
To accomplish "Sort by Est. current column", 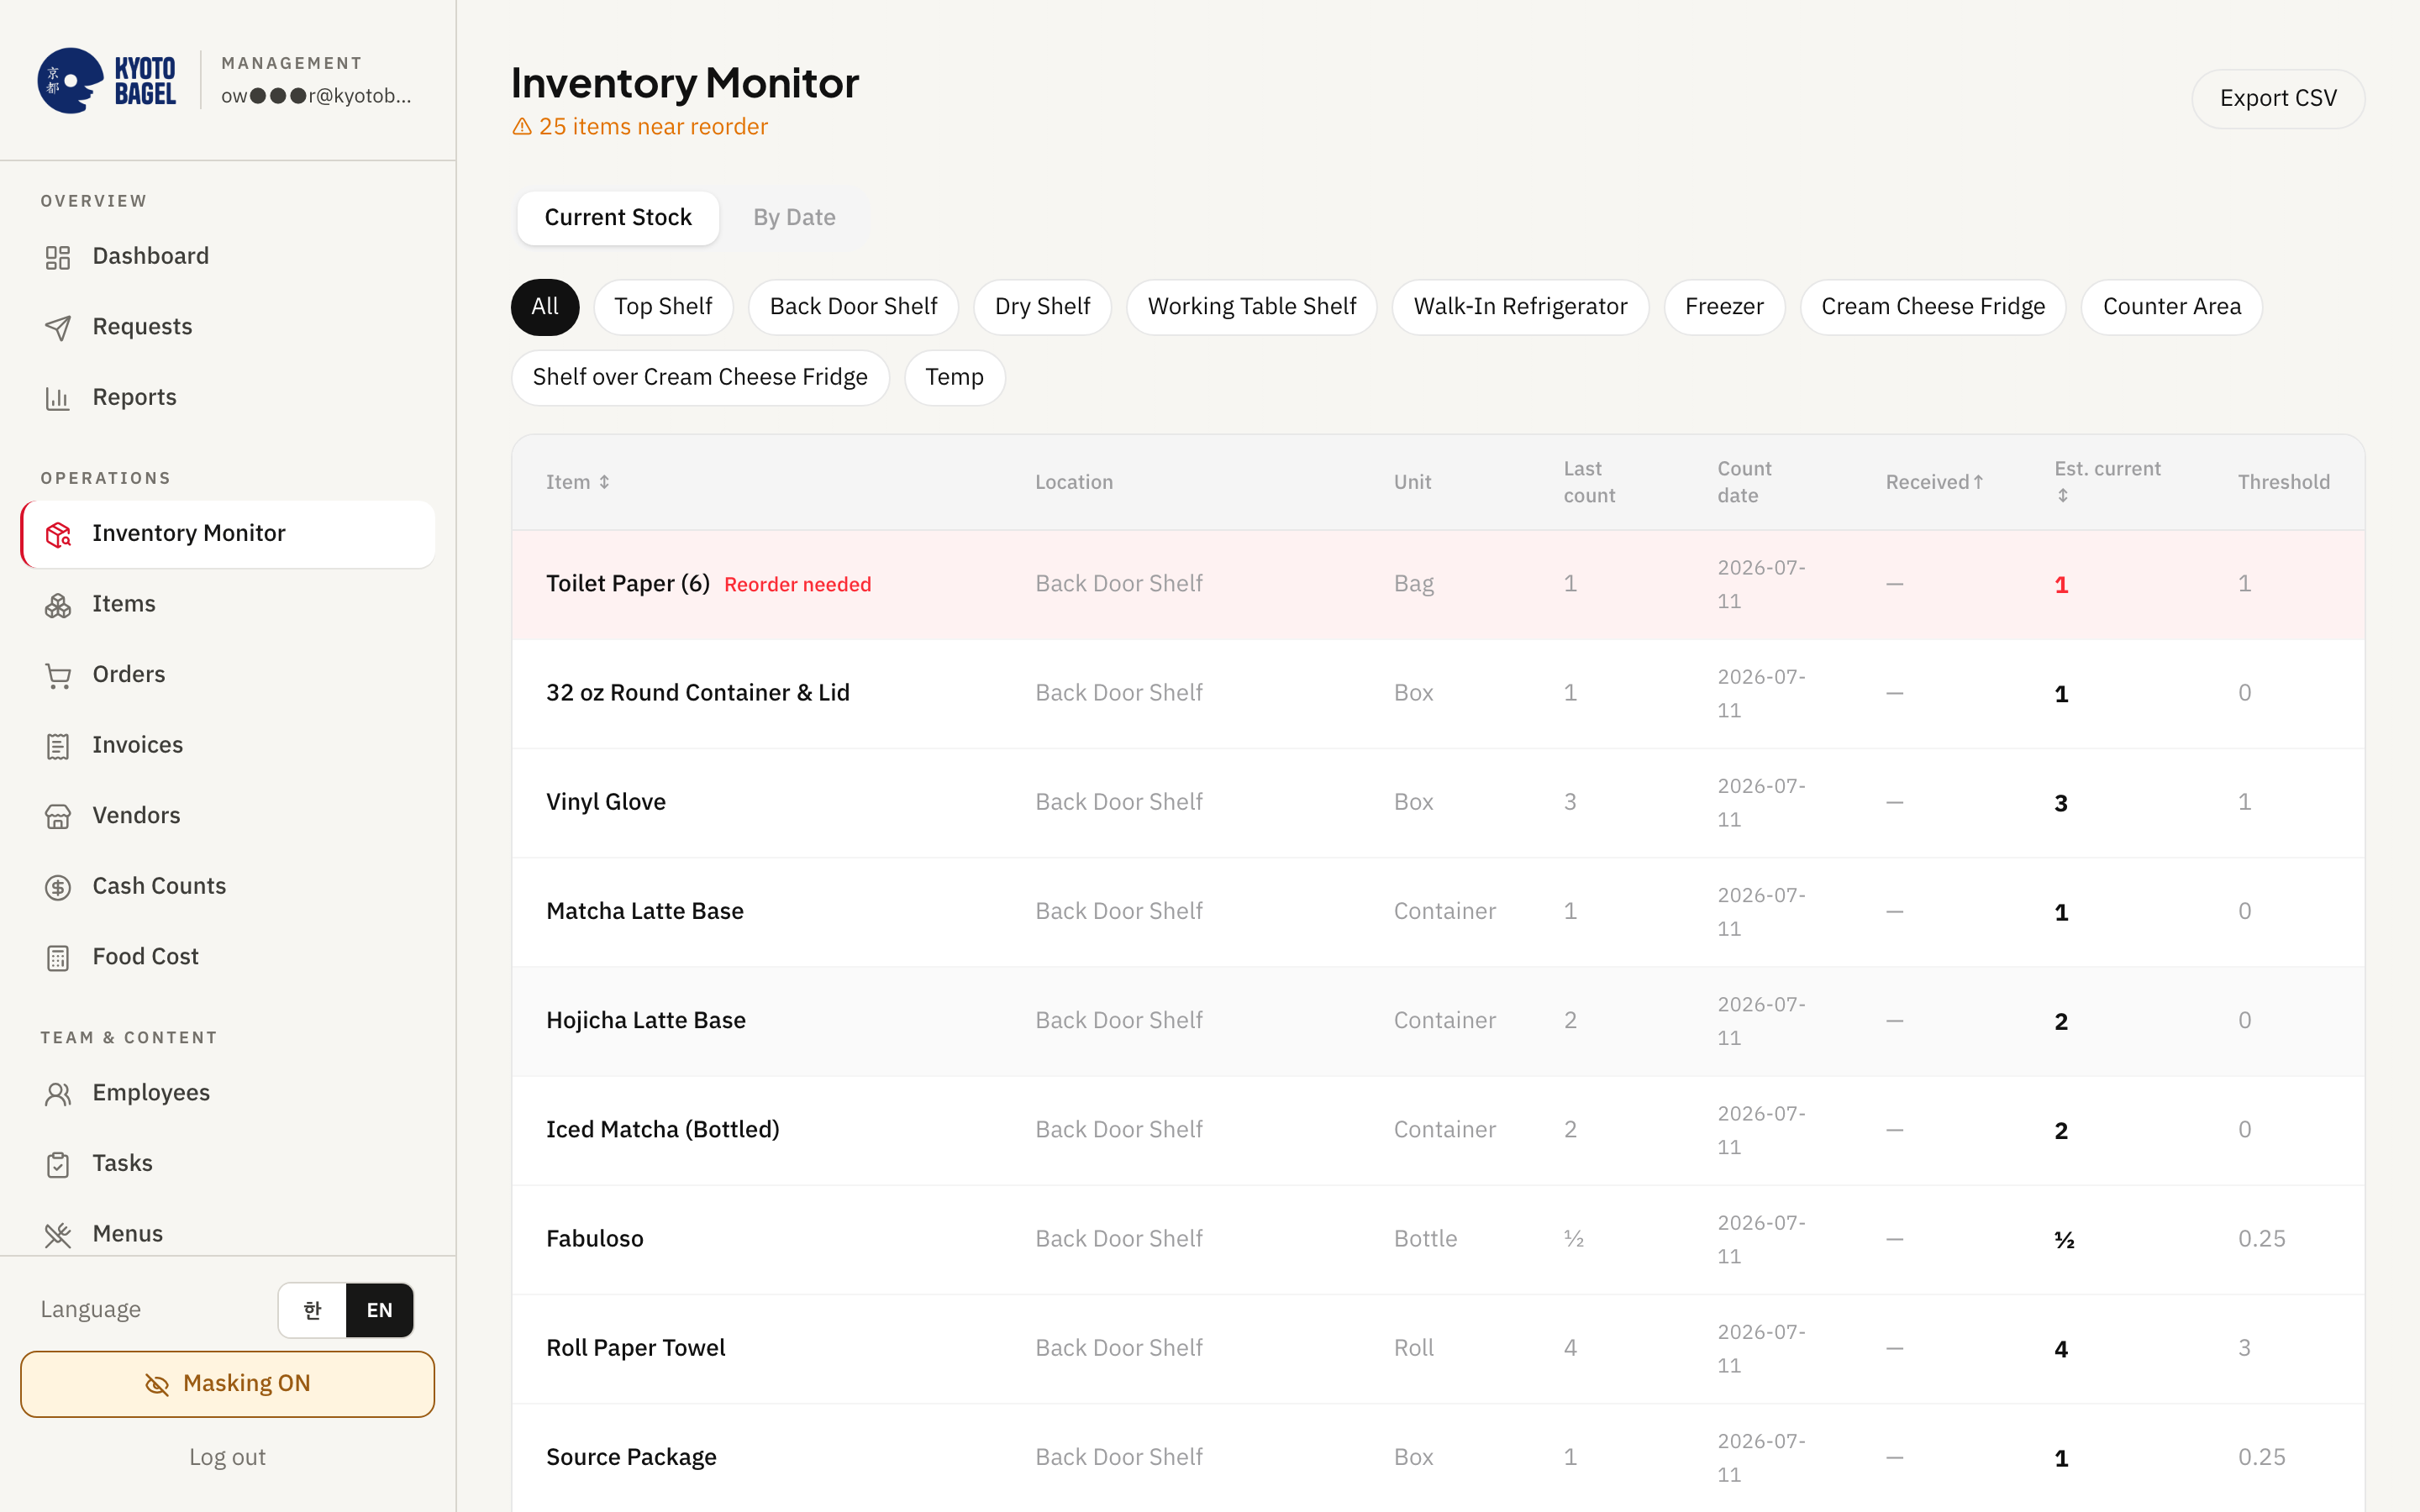I will 2107,481.
